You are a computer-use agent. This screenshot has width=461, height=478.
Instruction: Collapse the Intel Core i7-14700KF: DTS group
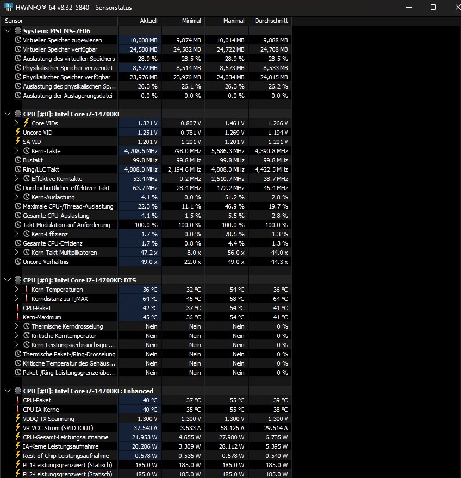point(8,280)
